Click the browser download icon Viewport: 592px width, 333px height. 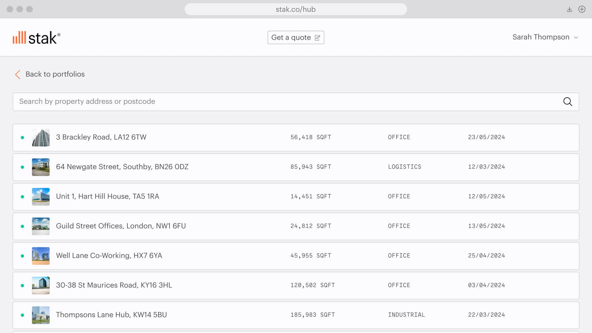[x=569, y=9]
